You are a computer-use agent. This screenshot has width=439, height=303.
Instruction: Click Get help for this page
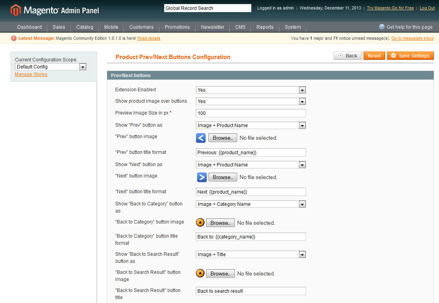pos(409,27)
